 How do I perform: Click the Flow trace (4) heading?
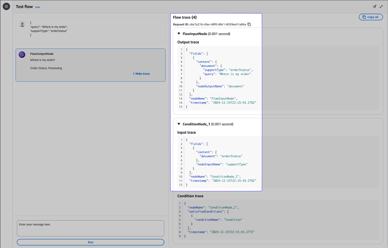click(x=185, y=17)
